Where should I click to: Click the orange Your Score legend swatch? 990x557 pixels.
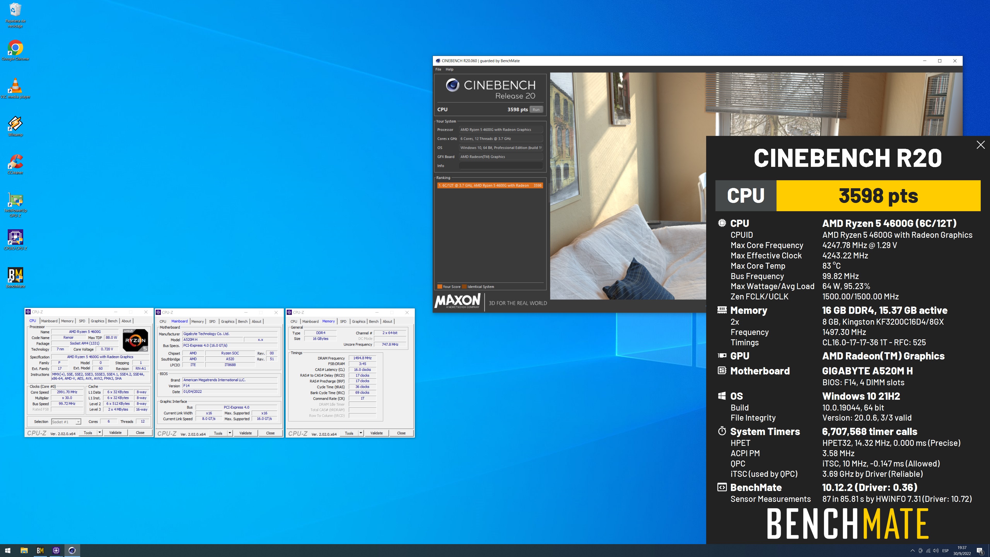pos(440,286)
